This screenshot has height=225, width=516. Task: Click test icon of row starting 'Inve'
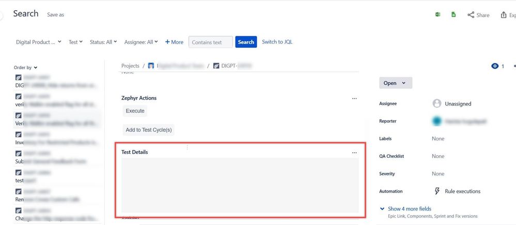(19, 135)
